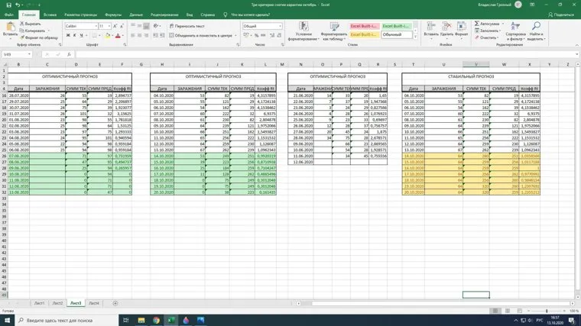The width and height of the screenshot is (581, 326).
Task: Switch to sheet tab Лист4
Action: [x=93, y=303]
